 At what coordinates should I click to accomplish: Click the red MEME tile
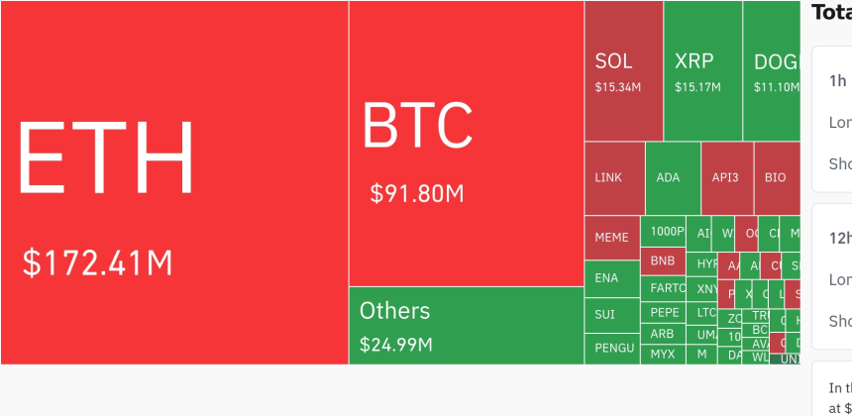pyautogui.click(x=611, y=238)
